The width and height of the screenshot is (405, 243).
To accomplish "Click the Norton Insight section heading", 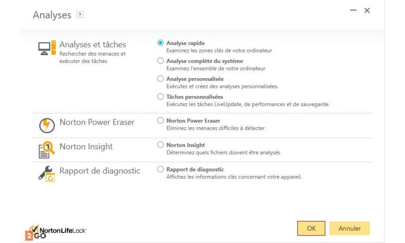I will coord(86,147).
